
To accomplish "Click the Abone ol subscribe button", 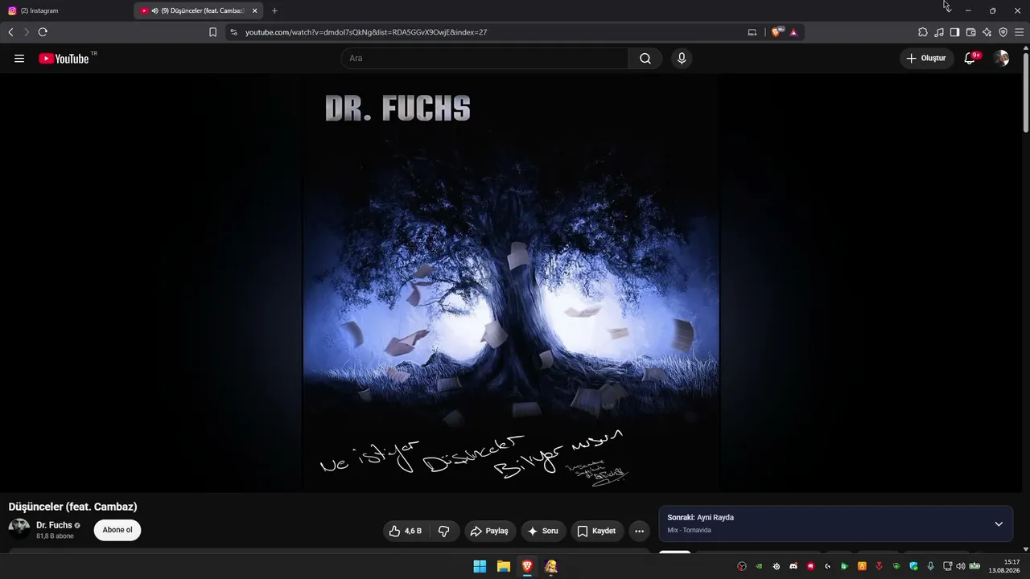I will pyautogui.click(x=117, y=530).
